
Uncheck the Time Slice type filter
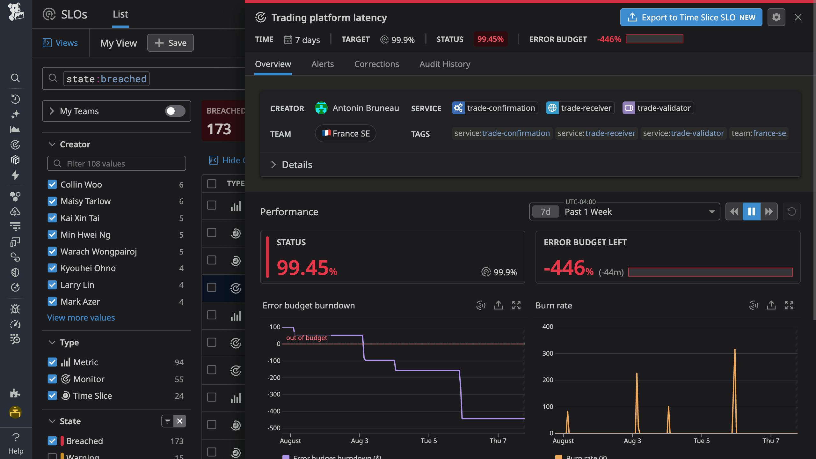tap(53, 396)
